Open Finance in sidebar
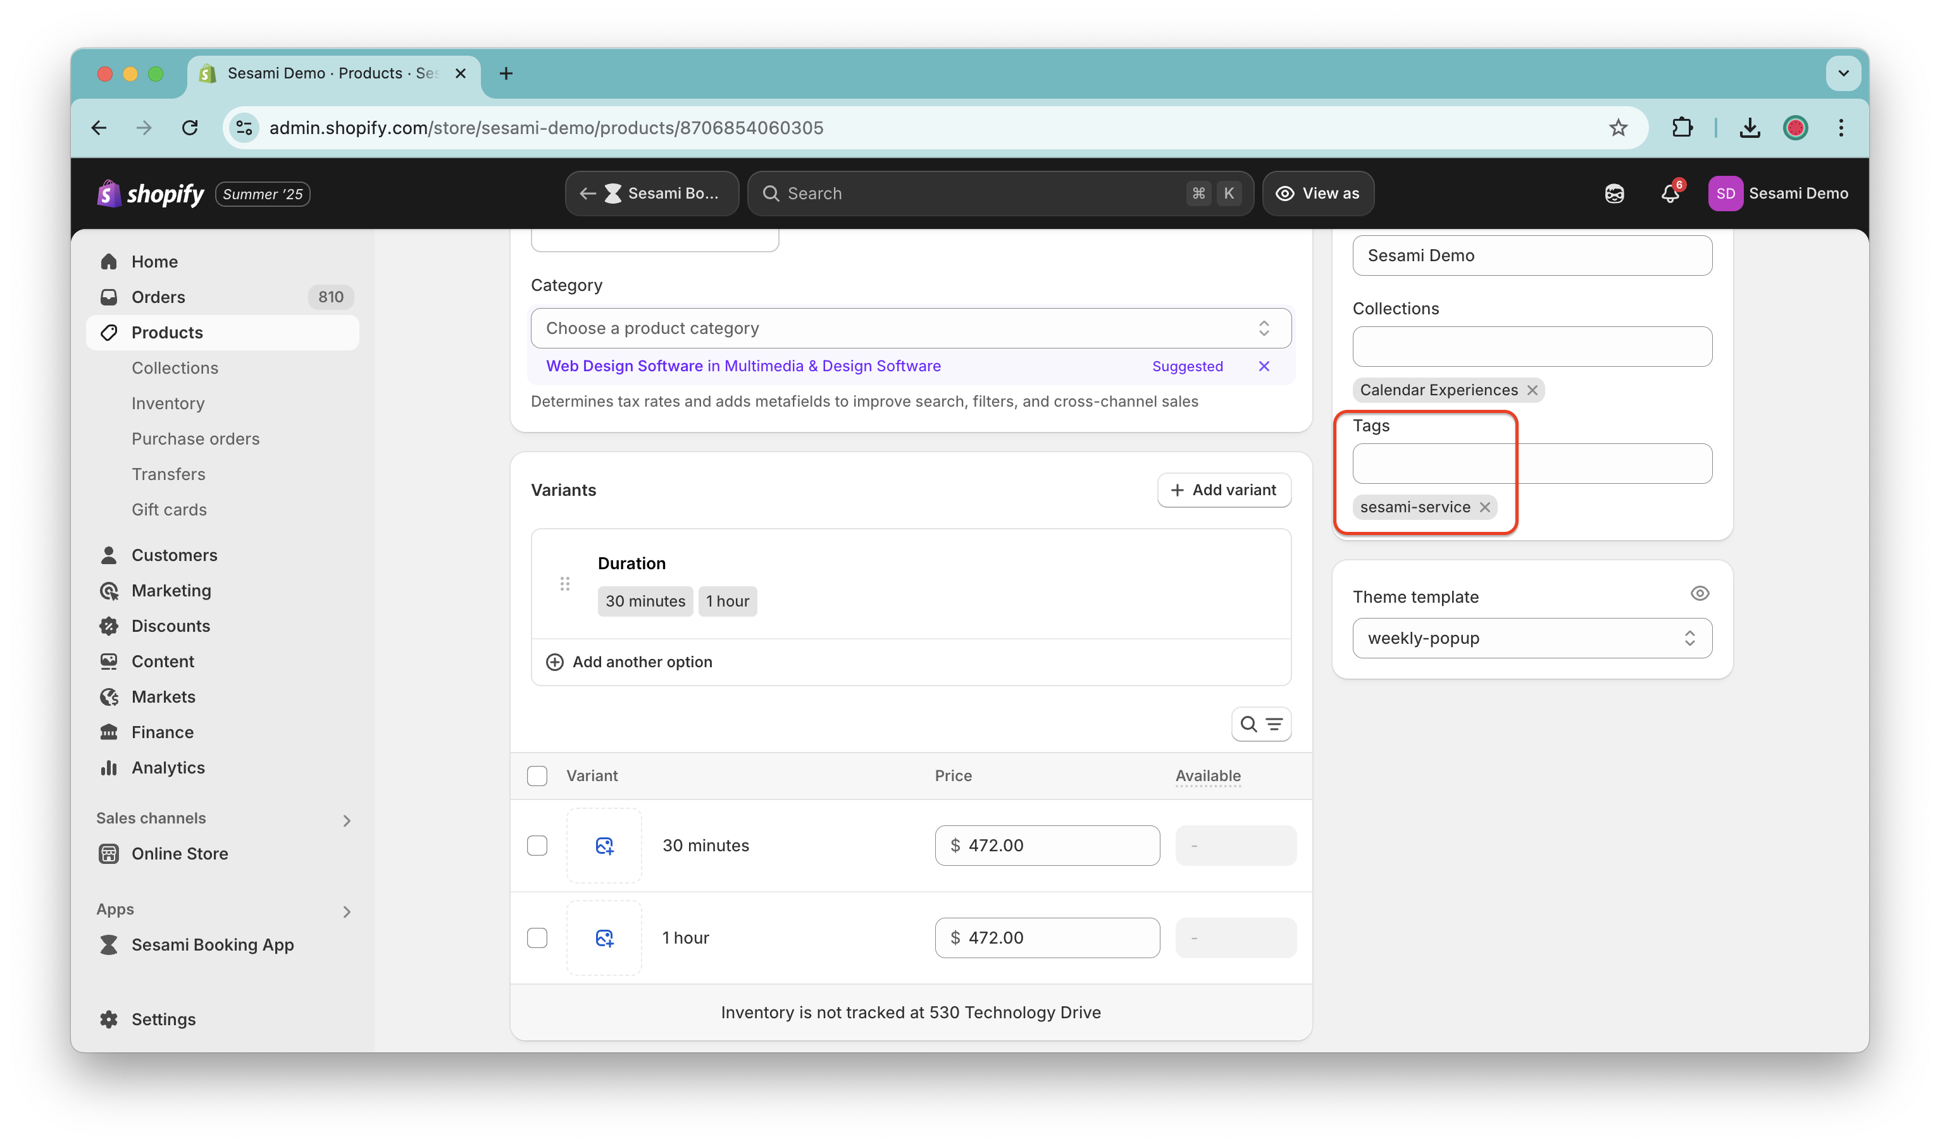The height and width of the screenshot is (1146, 1940). pos(223,733)
